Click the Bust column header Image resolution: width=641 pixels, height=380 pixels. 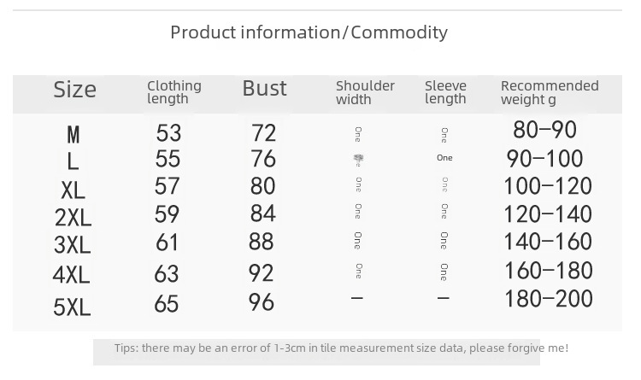[x=264, y=88]
